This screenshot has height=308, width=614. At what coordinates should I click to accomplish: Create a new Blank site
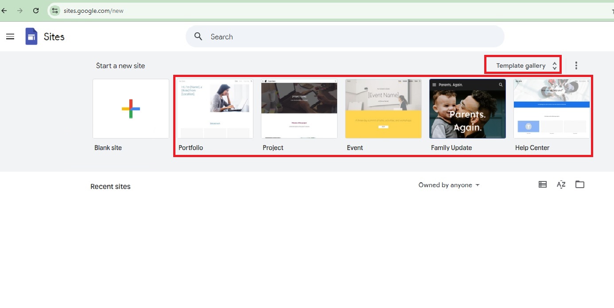[131, 109]
